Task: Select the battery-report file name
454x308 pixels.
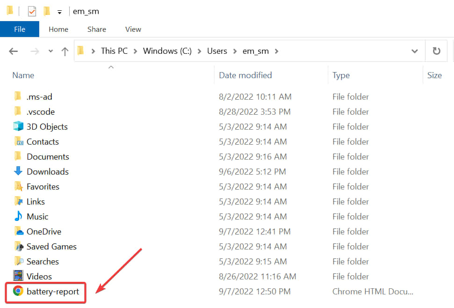Action: point(53,292)
